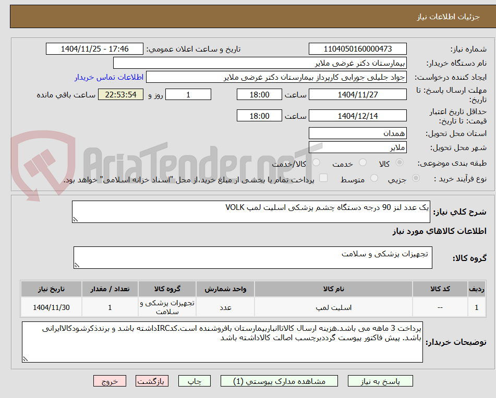Open اطلاعات تماس خریدار link
This screenshot has height=398, width=496.
click(x=109, y=77)
